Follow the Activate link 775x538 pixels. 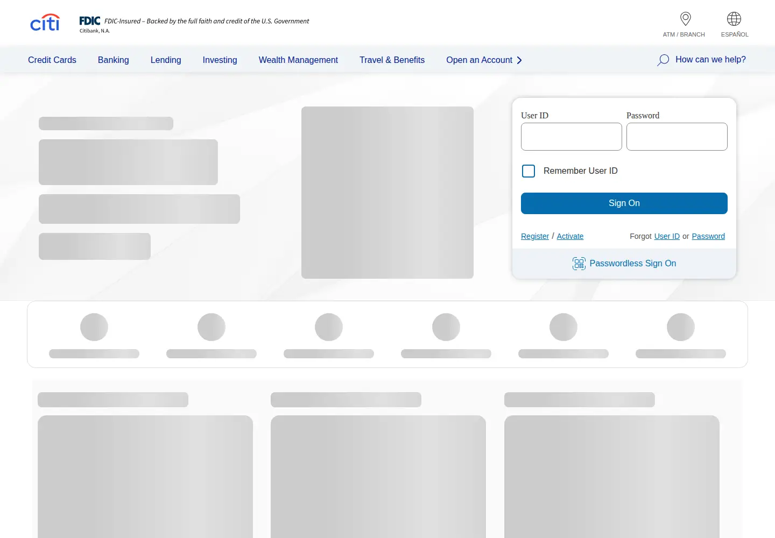[x=570, y=236]
